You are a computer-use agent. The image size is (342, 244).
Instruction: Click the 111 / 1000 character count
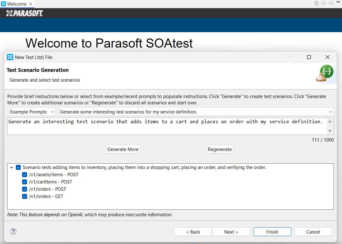(x=322, y=140)
